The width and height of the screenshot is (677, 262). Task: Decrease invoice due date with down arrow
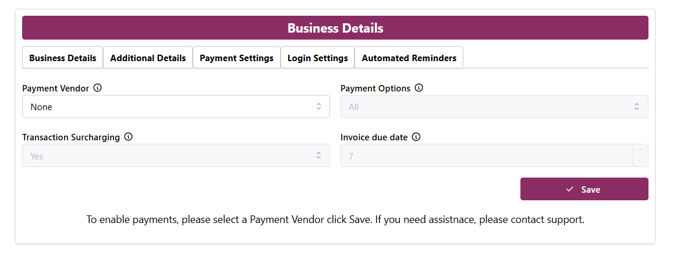coord(641,161)
